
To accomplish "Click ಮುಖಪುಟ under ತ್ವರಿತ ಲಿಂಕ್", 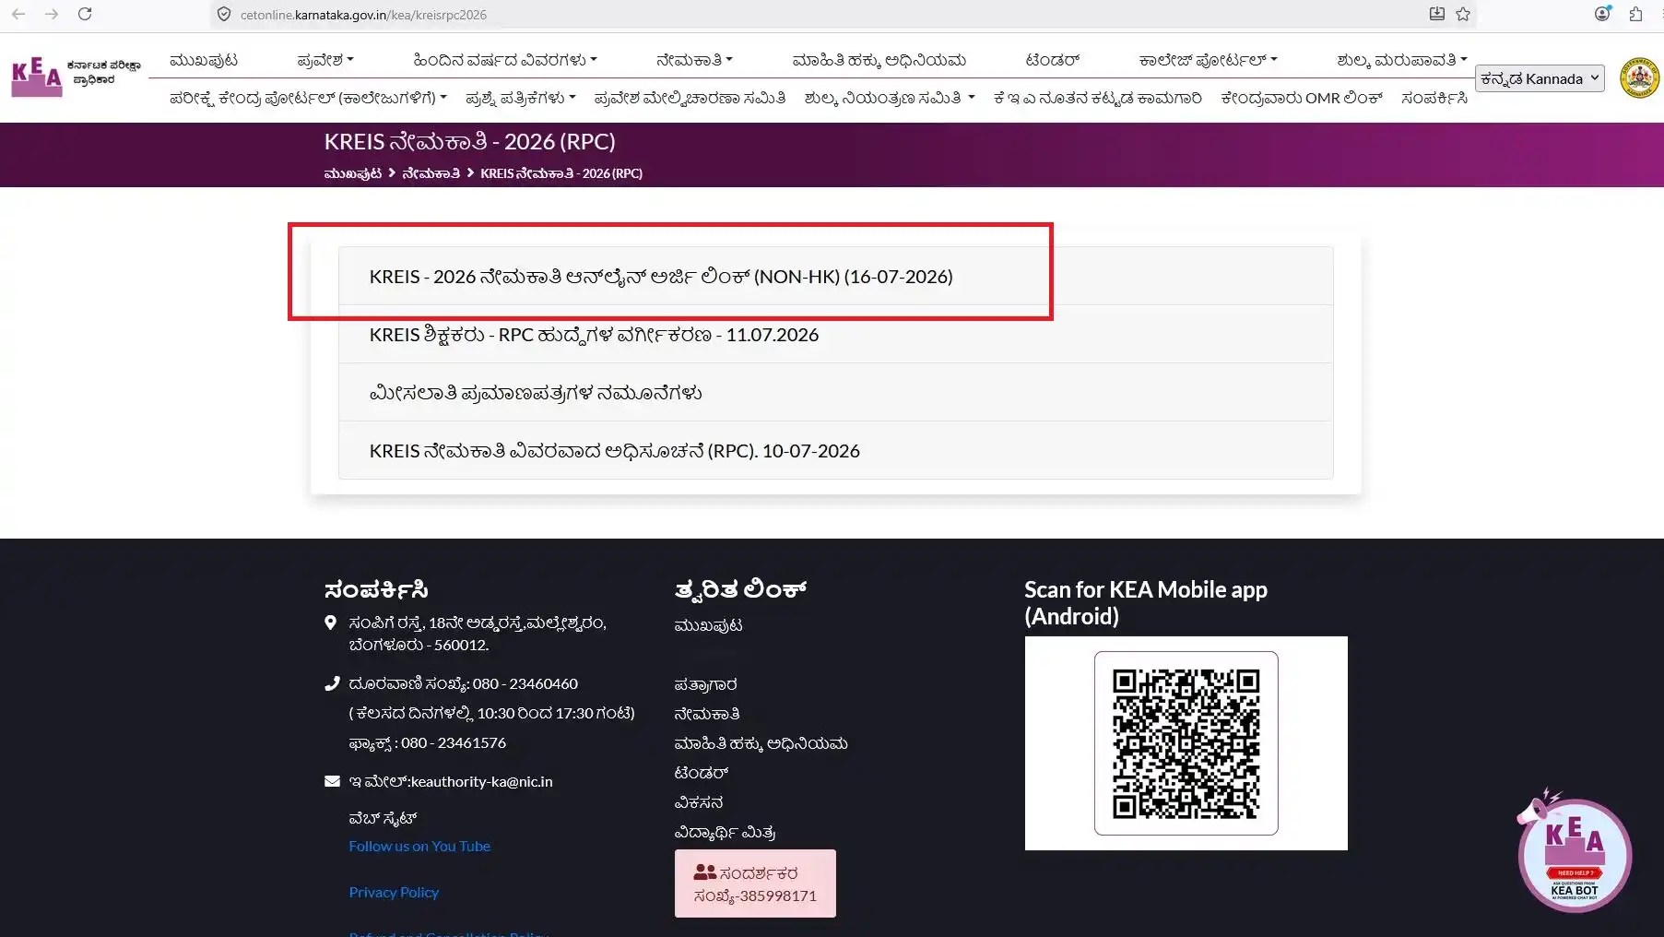I will coord(708,625).
